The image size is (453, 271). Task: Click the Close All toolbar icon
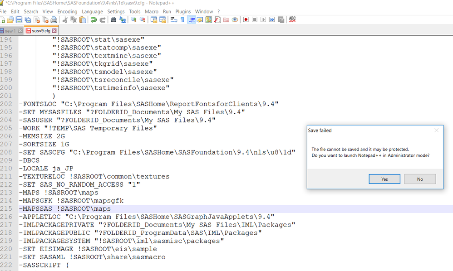pyautogui.click(x=45, y=19)
